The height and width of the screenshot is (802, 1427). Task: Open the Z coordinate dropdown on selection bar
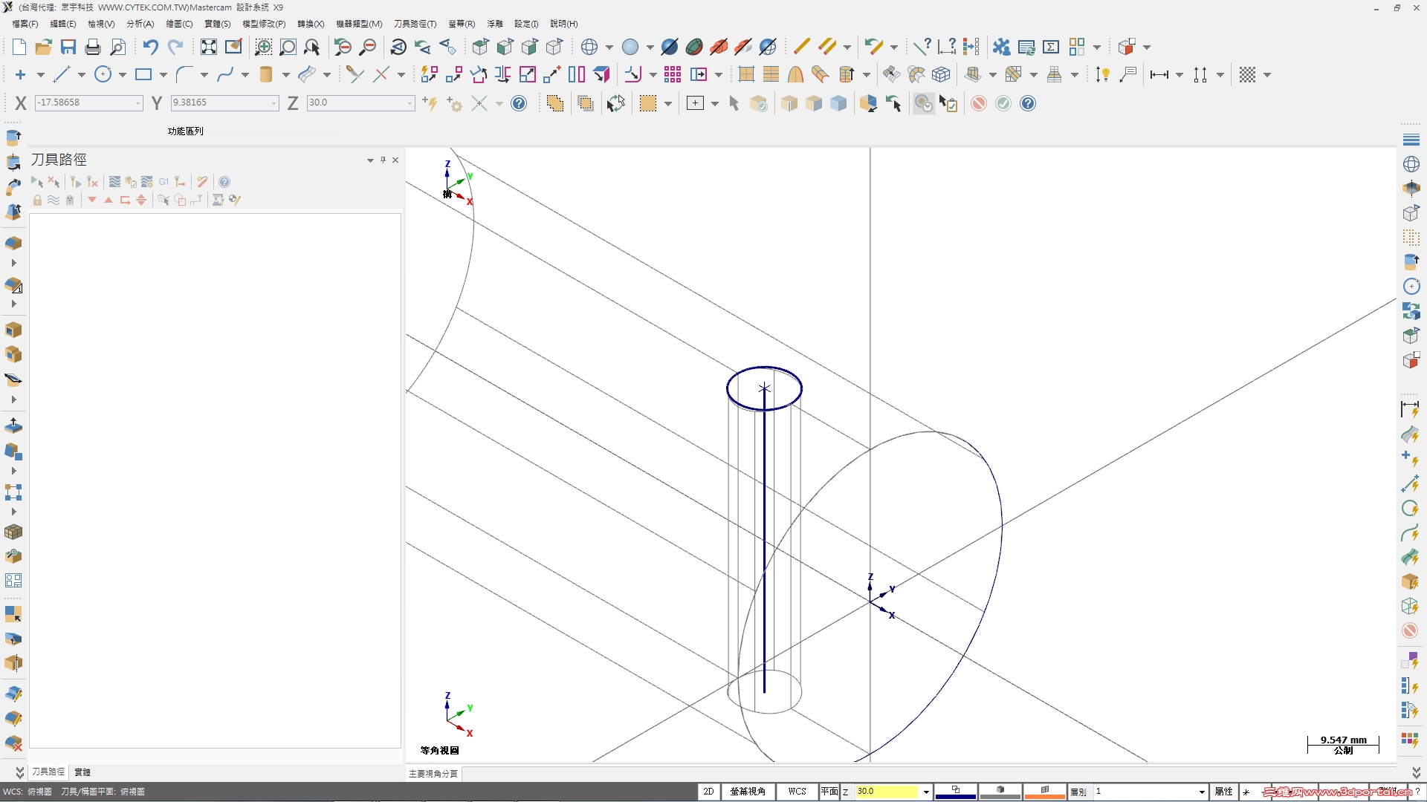coord(410,102)
